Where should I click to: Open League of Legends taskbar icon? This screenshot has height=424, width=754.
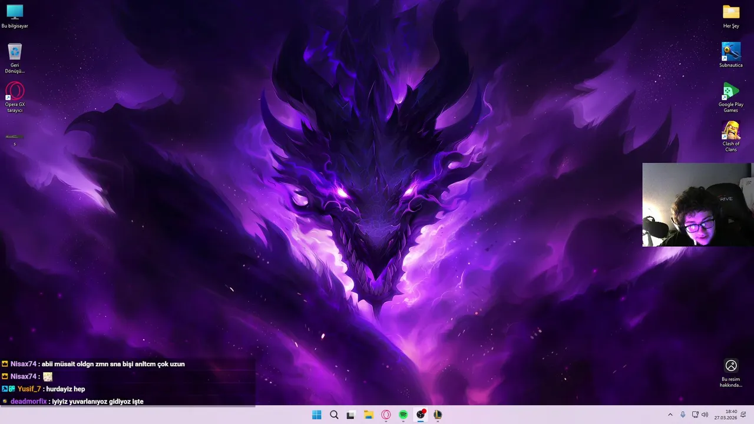(x=438, y=415)
